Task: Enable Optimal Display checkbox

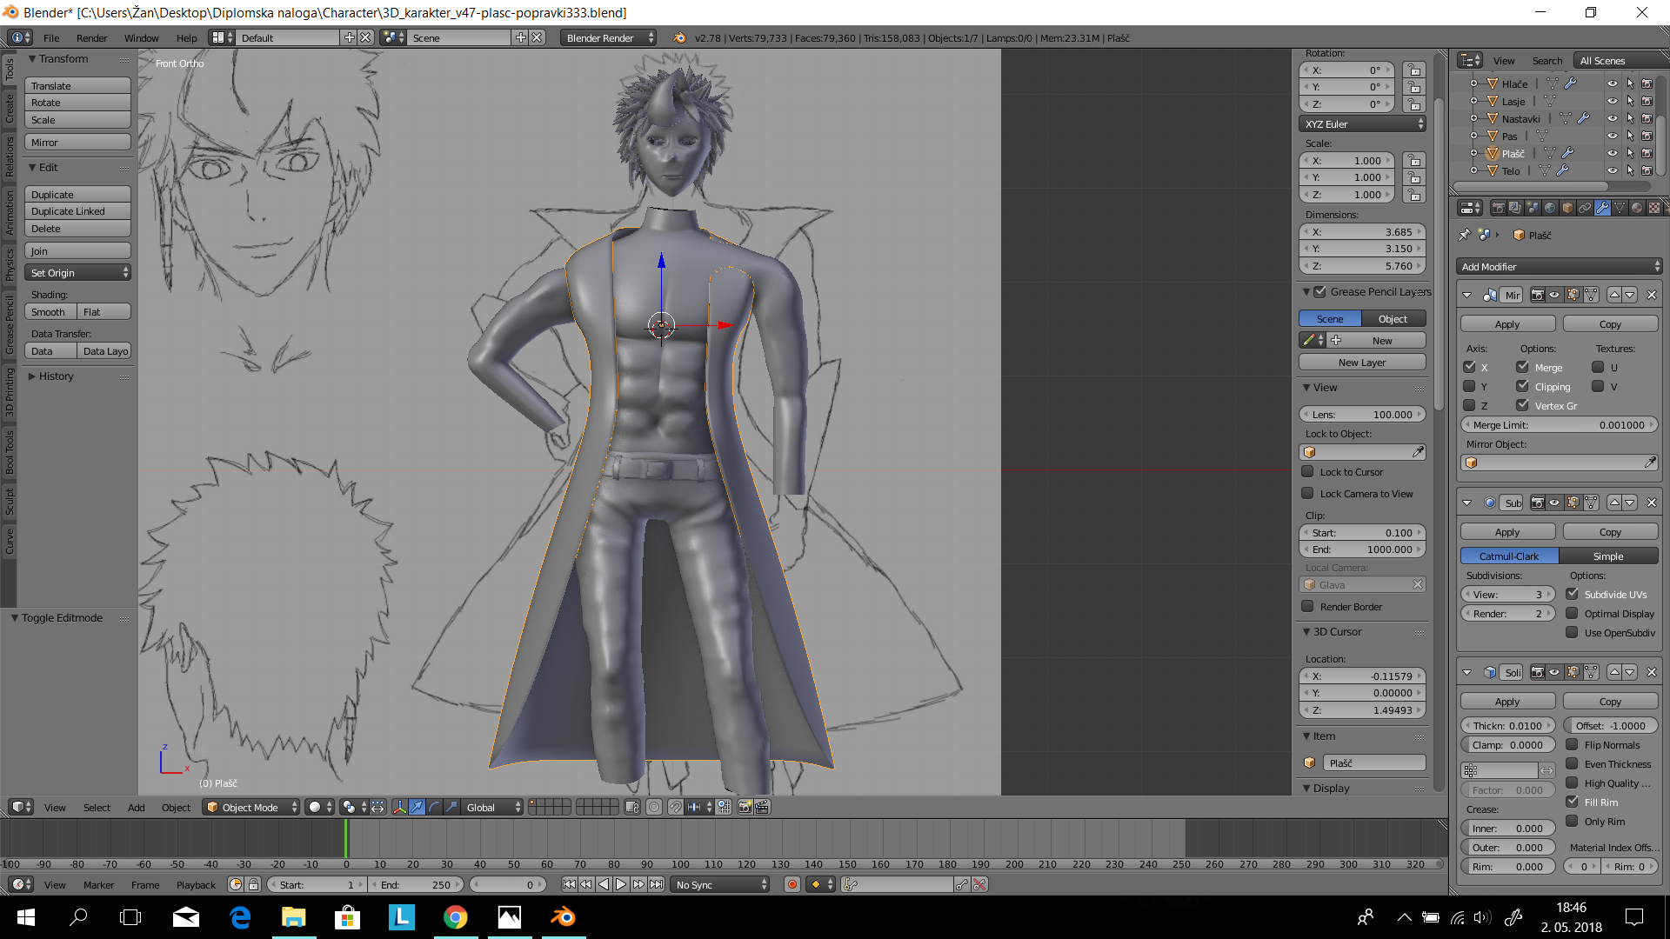Action: tap(1572, 614)
